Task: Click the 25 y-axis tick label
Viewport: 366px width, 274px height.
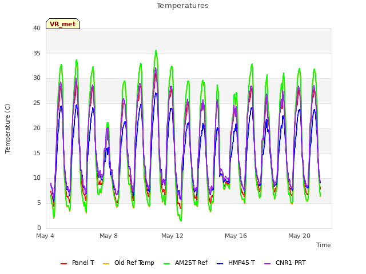Action: pyautogui.click(x=37, y=103)
